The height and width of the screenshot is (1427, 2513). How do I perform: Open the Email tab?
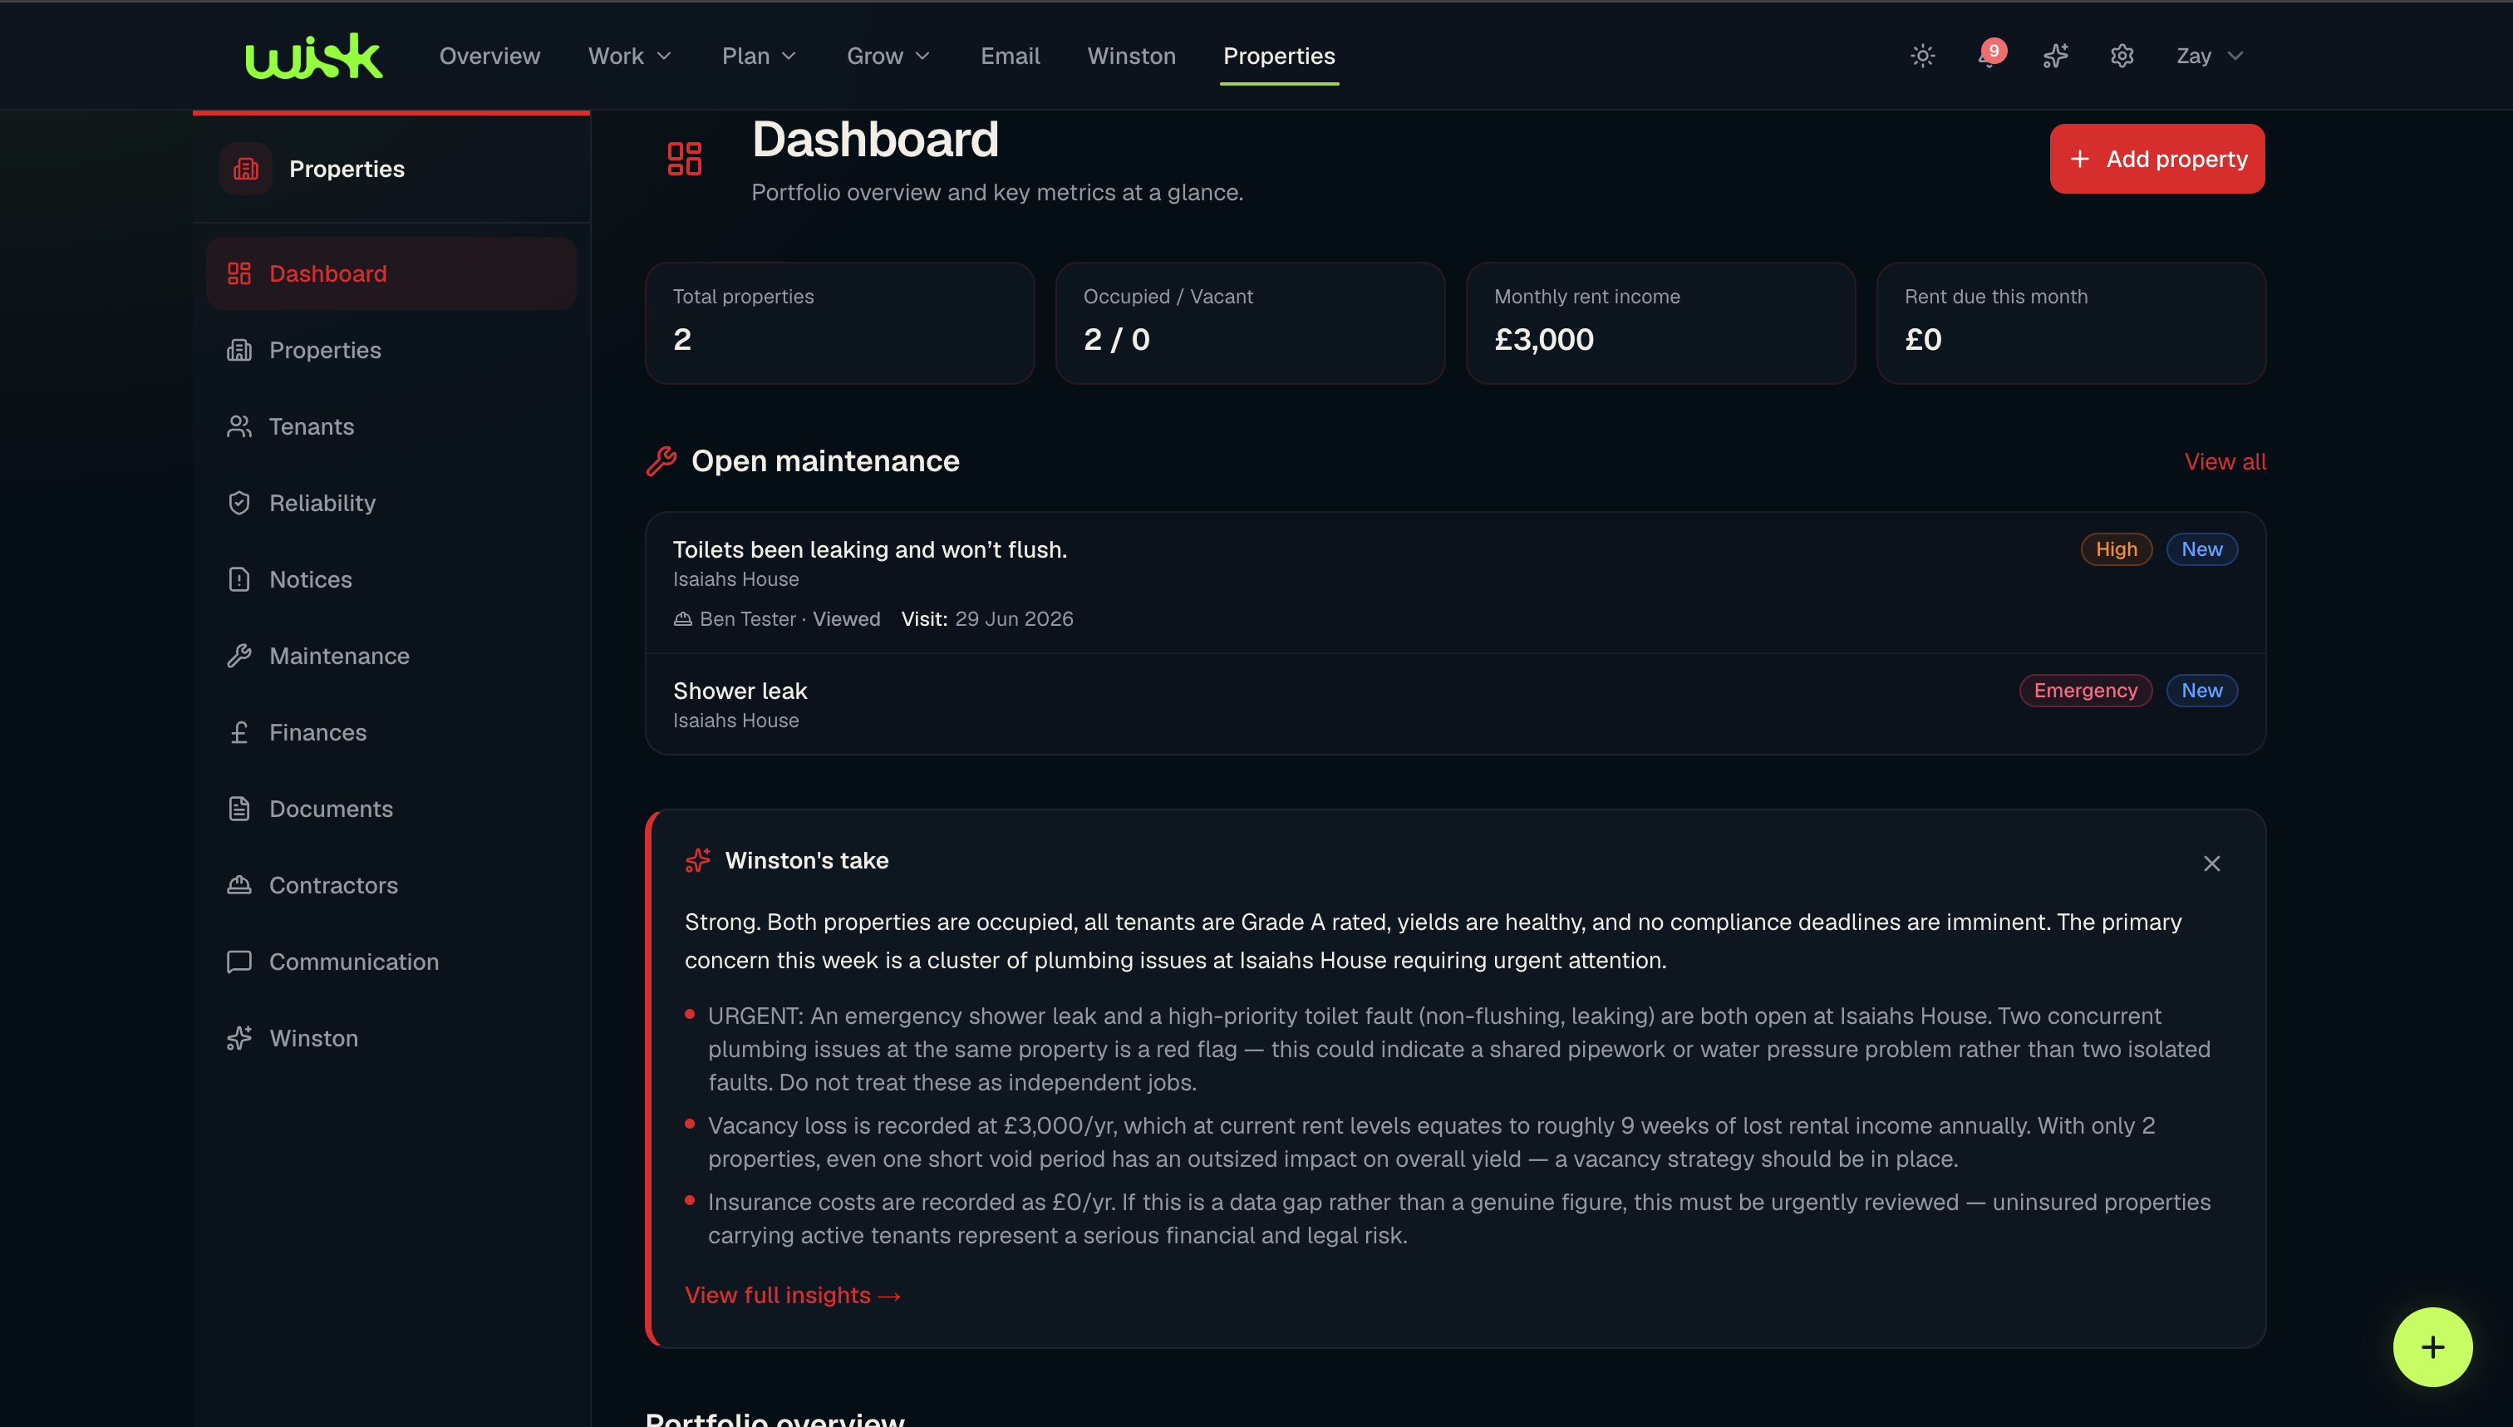tap(1010, 56)
